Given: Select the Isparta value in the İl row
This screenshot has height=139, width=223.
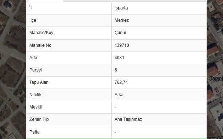Looking at the screenshot, I should (121, 8).
